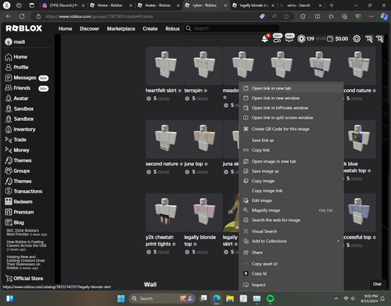Open Money in the sidebar

tap(17, 150)
